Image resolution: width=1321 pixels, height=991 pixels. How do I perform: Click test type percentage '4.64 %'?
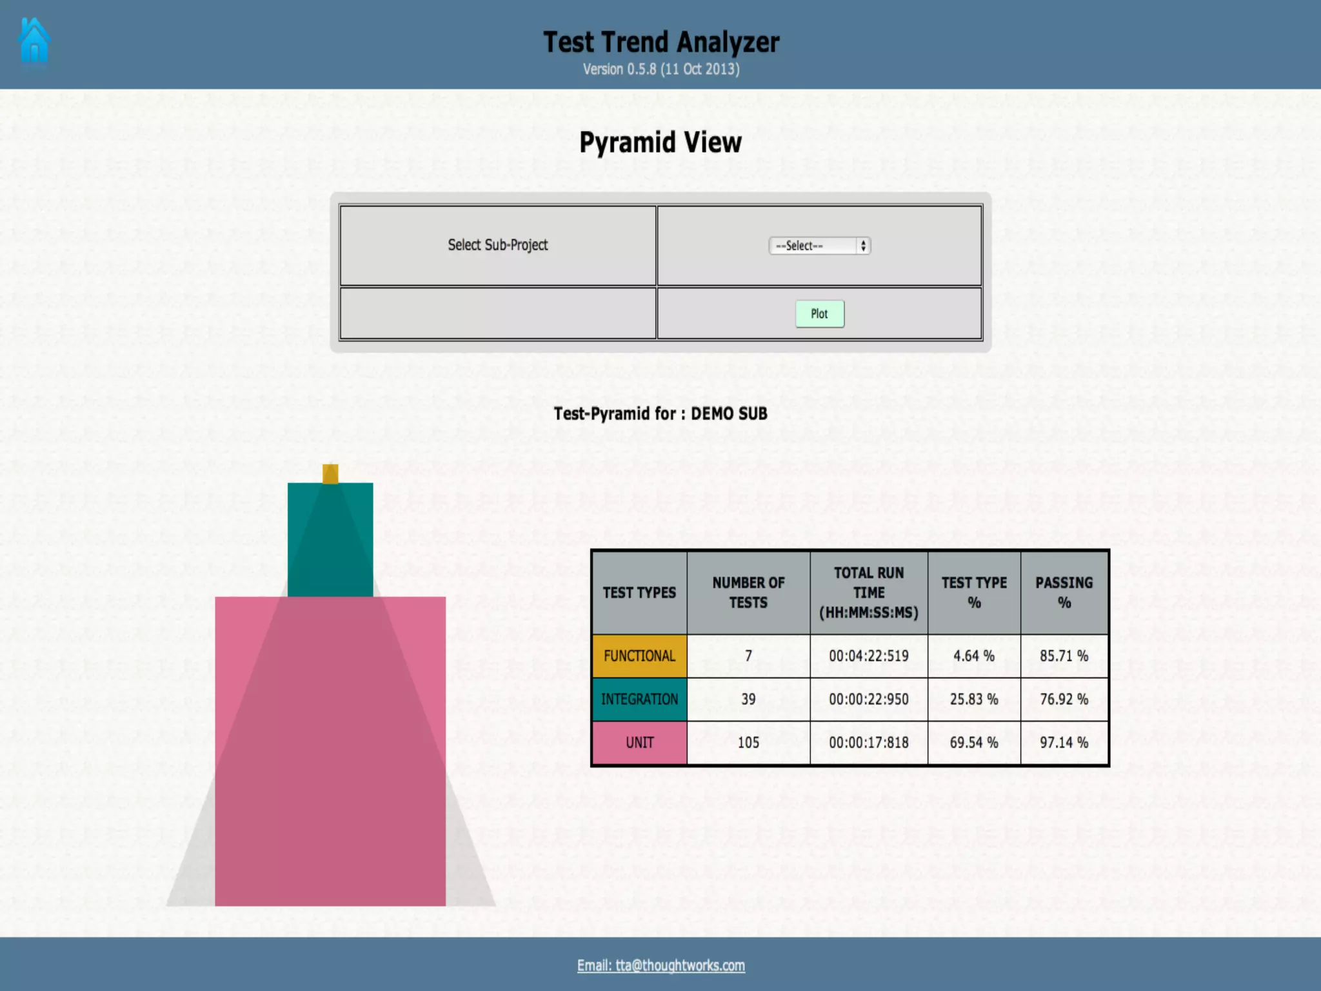974,656
